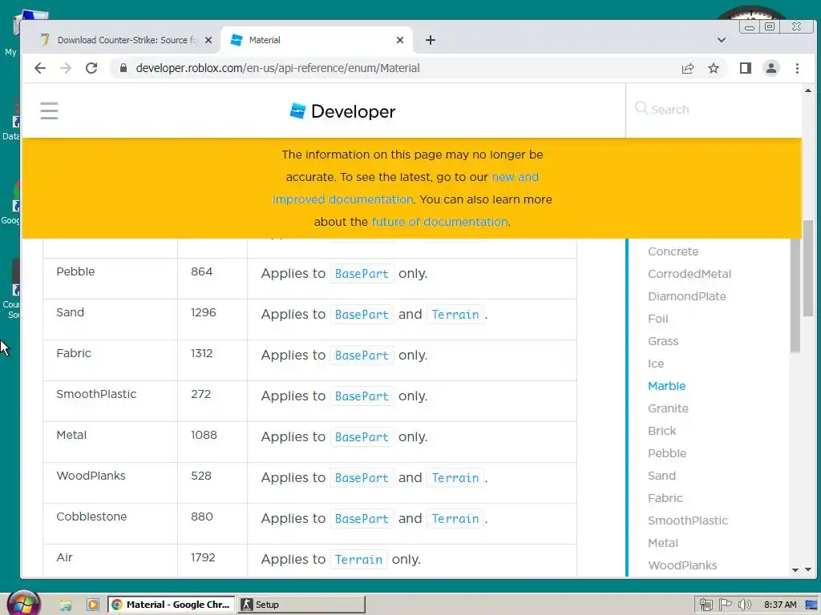Open Chrome three-dot menu
Image resolution: width=821 pixels, height=615 pixels.
797,68
